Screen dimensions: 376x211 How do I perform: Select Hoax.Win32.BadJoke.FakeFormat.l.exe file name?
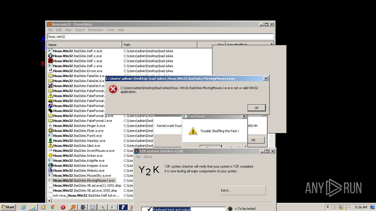(83, 121)
